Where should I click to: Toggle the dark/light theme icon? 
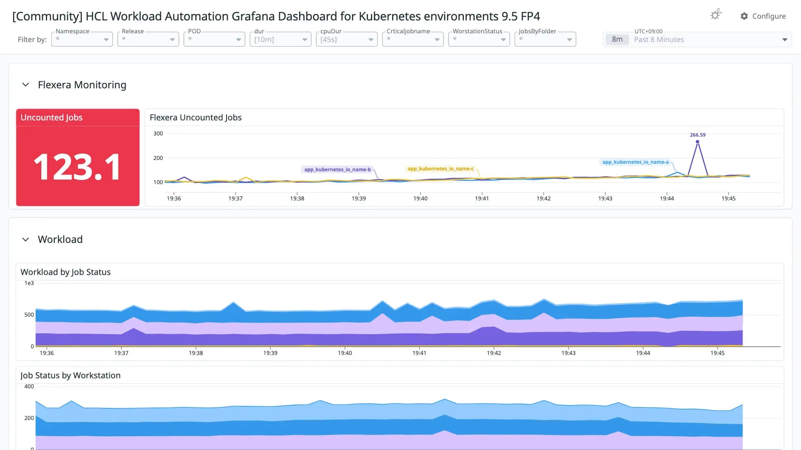715,15
